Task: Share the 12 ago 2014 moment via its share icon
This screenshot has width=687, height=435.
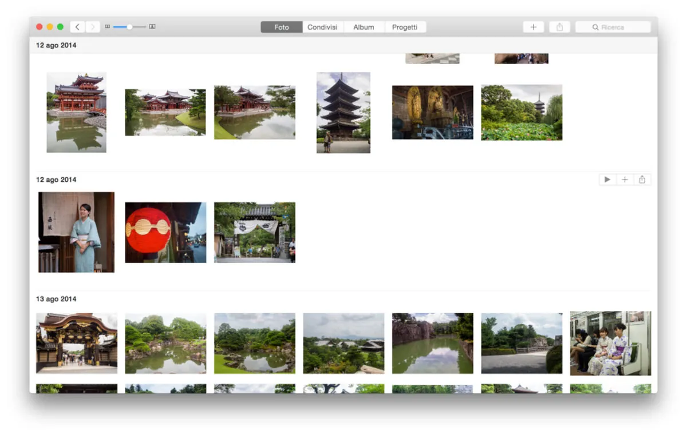Action: coord(642,179)
